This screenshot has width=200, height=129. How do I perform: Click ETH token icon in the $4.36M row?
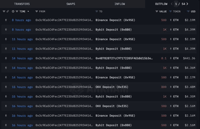tap(171, 68)
